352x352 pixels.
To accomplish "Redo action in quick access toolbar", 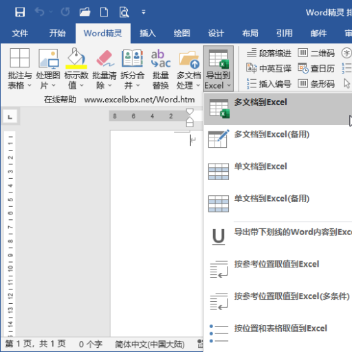I will 65,12.
